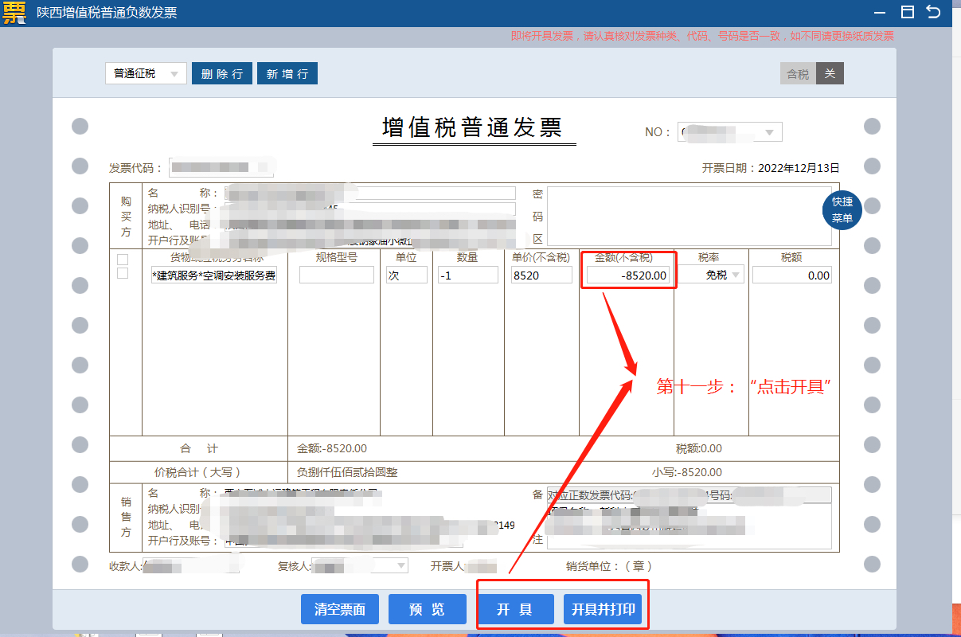Viewport: 961px width, 637px height.
Task: Click the buyer 名称 input field
Action: tap(370, 193)
